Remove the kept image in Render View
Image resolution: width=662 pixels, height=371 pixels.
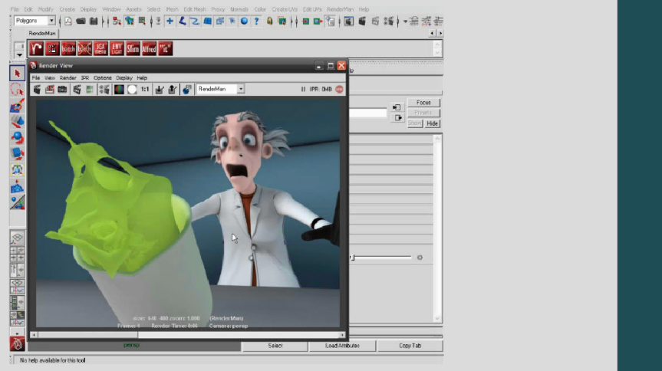tap(173, 89)
